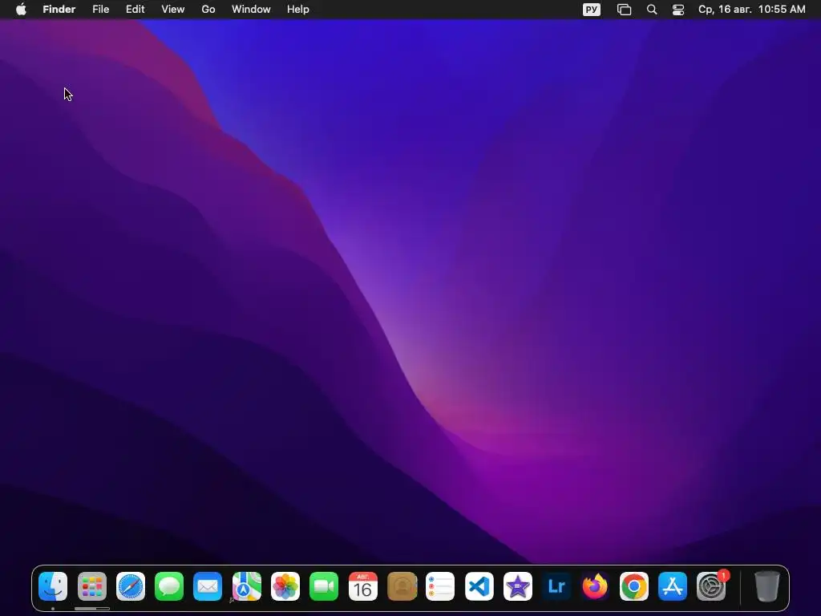Open the Contacts app
The width and height of the screenshot is (821, 616).
(402, 586)
